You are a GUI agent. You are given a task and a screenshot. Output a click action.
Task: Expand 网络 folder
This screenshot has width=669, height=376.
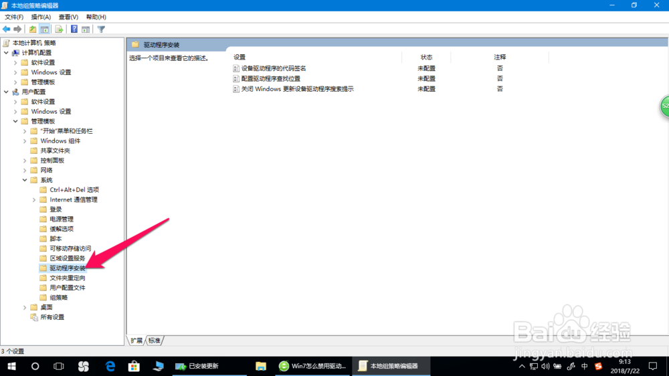(x=25, y=171)
